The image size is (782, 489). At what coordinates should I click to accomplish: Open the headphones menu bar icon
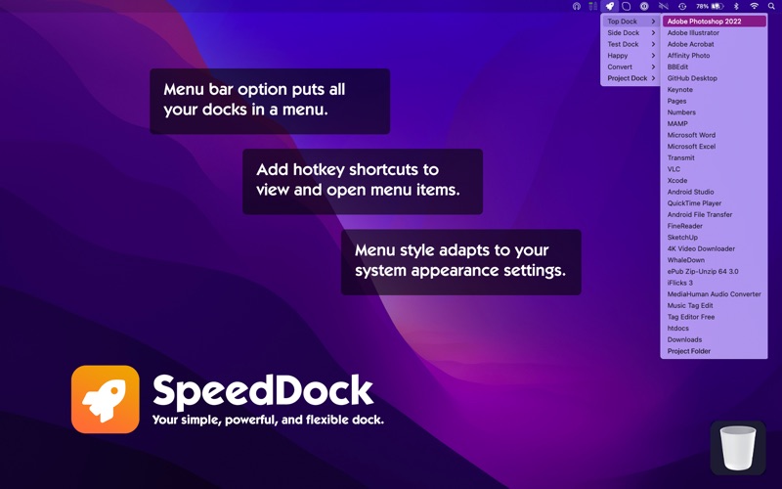(x=577, y=6)
